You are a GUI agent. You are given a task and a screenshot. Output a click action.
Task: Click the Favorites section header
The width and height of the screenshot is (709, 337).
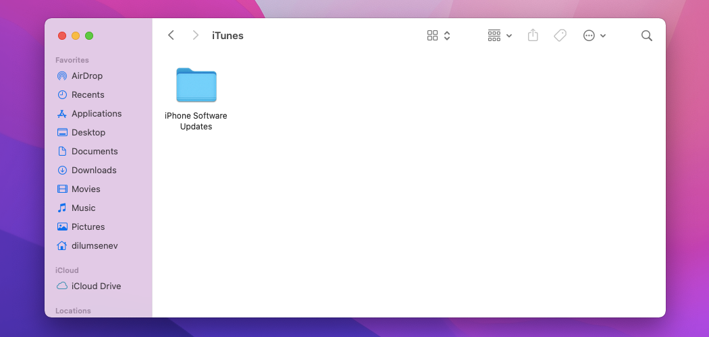(x=72, y=60)
